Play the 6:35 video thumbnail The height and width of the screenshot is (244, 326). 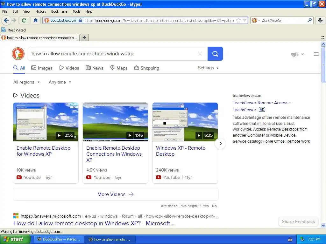click(x=185, y=122)
